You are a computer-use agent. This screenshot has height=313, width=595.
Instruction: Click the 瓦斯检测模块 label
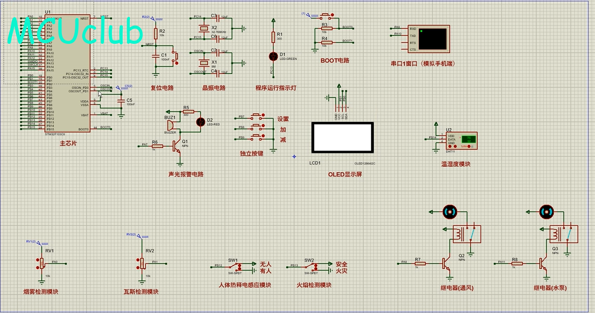click(x=141, y=292)
